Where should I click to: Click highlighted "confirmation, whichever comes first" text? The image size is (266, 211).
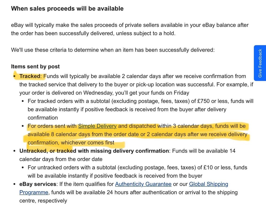click(71, 143)
